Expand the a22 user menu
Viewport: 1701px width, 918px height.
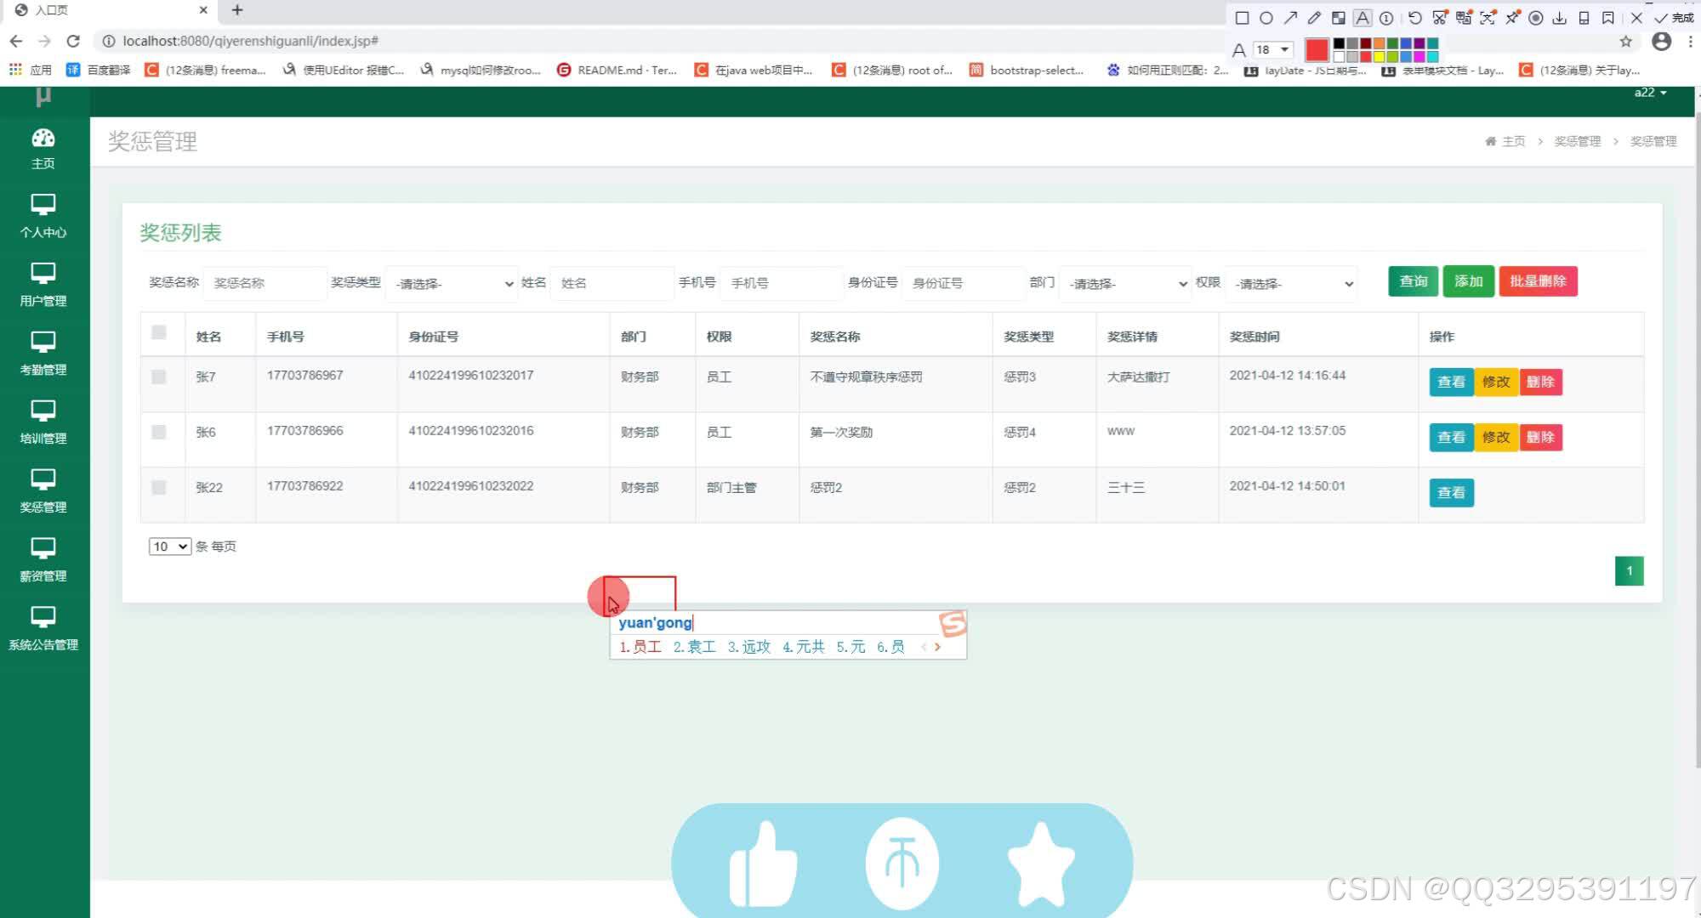pos(1650,93)
